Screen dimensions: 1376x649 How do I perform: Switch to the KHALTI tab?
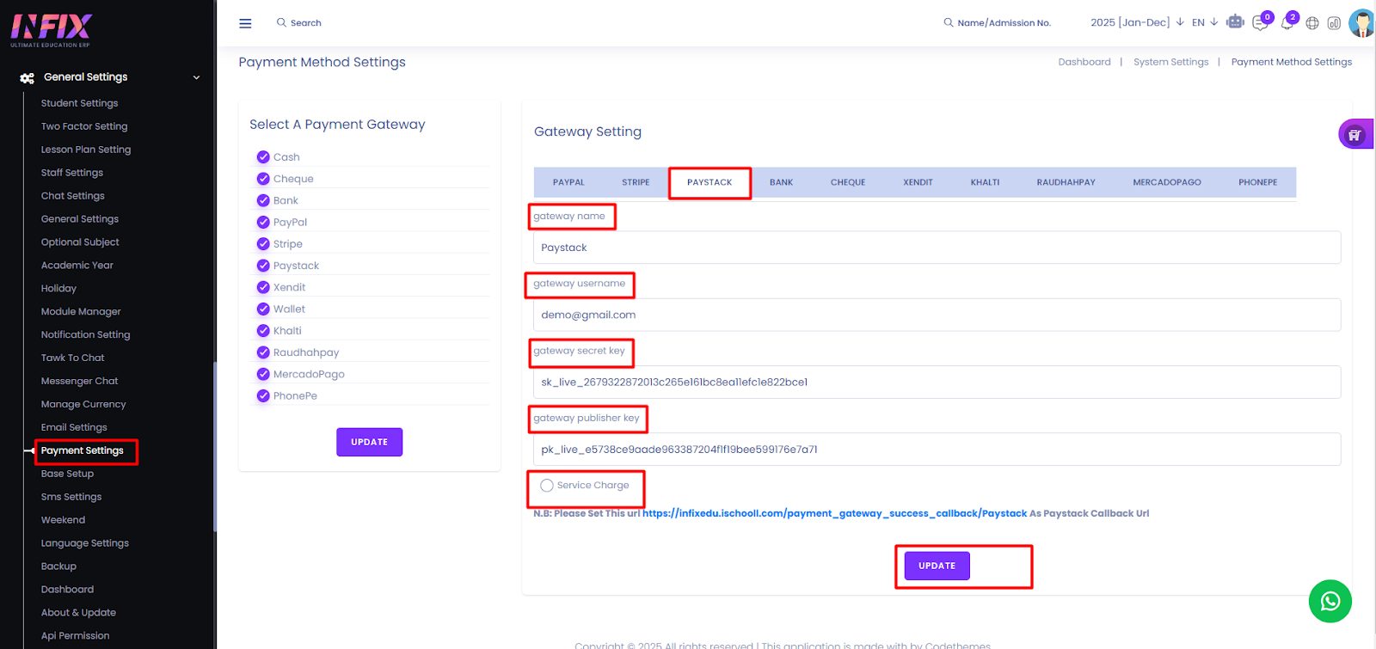click(985, 182)
